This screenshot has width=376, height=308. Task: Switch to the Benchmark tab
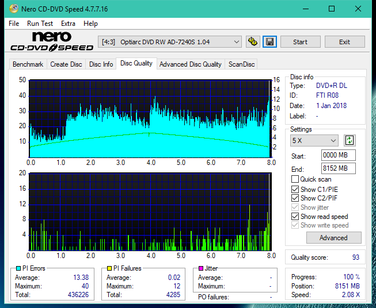(28, 64)
